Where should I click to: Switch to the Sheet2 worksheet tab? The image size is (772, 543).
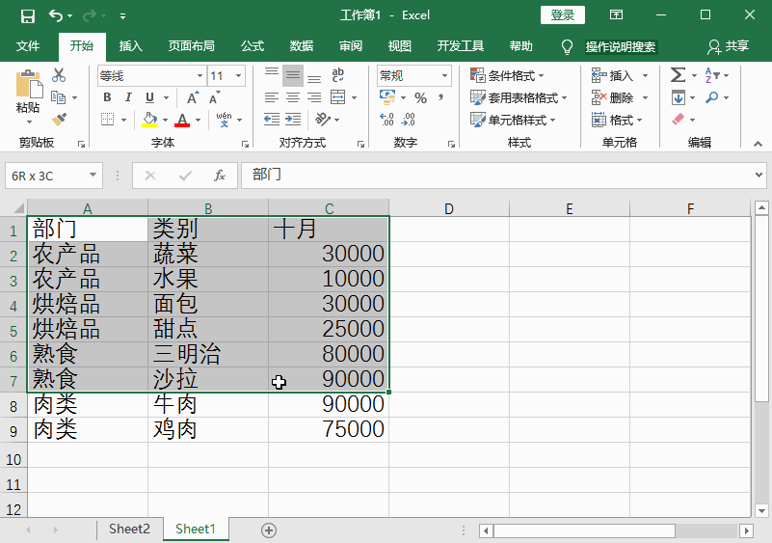pos(129,529)
